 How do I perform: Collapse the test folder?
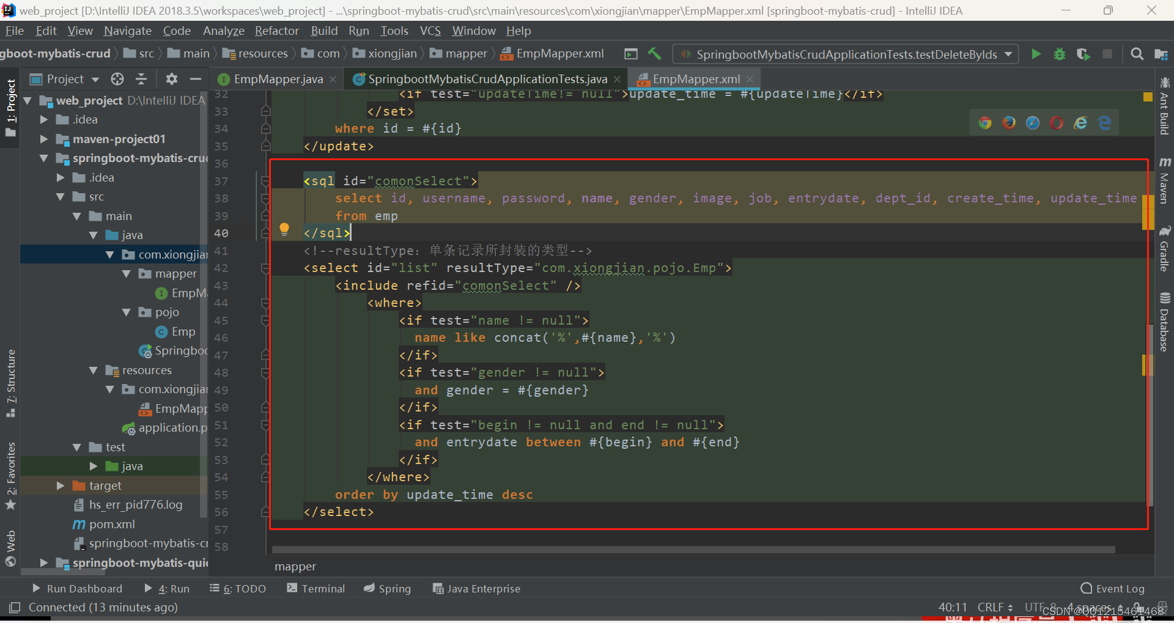pos(77,447)
